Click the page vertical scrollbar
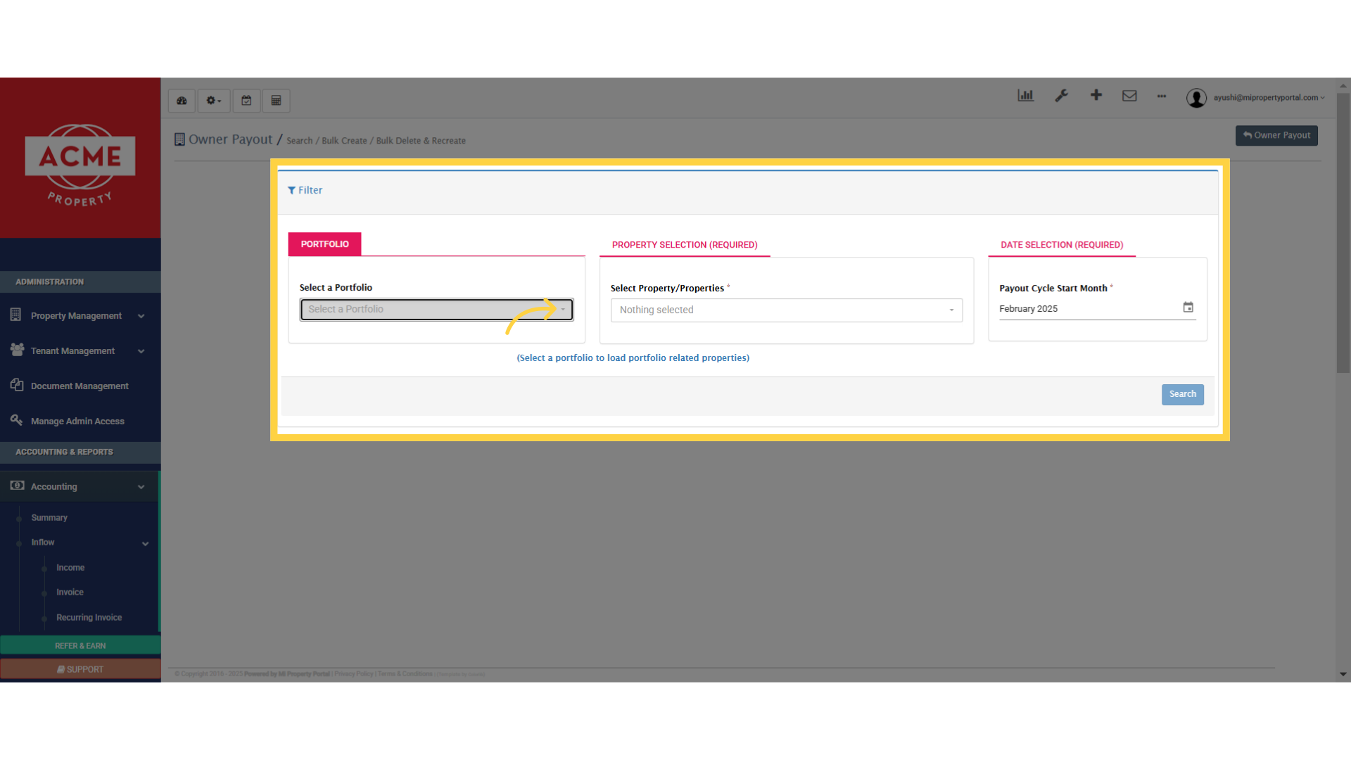The height and width of the screenshot is (760, 1351). point(1343,232)
